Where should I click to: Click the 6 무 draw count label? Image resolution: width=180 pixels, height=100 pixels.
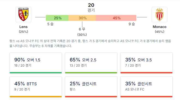(x=82, y=29)
